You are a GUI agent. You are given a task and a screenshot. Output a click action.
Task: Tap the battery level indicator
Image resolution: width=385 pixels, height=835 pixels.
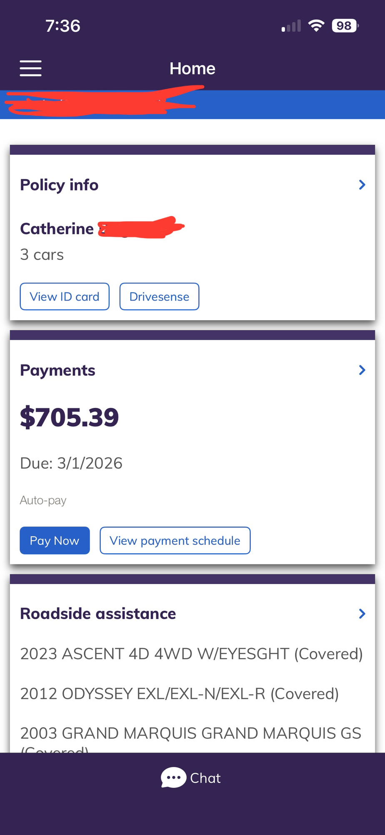pos(345,26)
